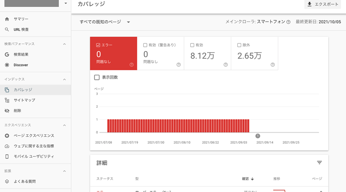Open the すべての既知のページ dropdown

point(105,22)
